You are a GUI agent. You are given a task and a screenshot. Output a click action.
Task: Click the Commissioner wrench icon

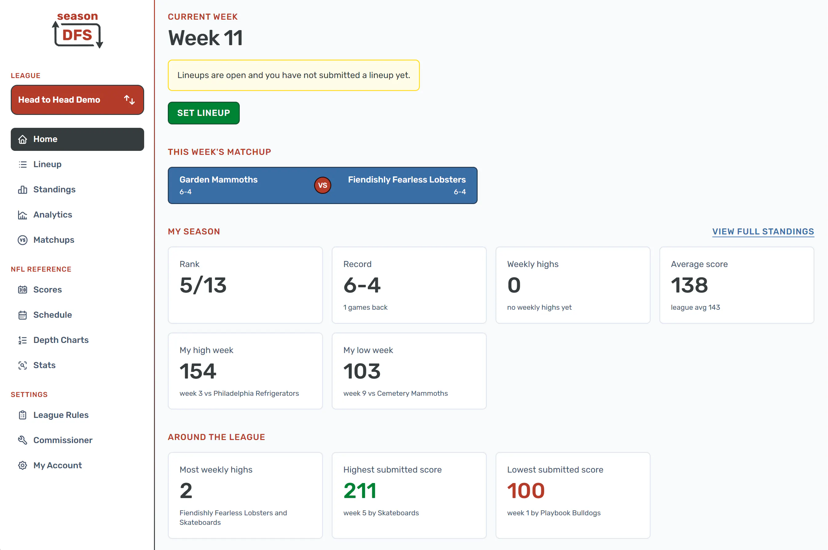(22, 440)
